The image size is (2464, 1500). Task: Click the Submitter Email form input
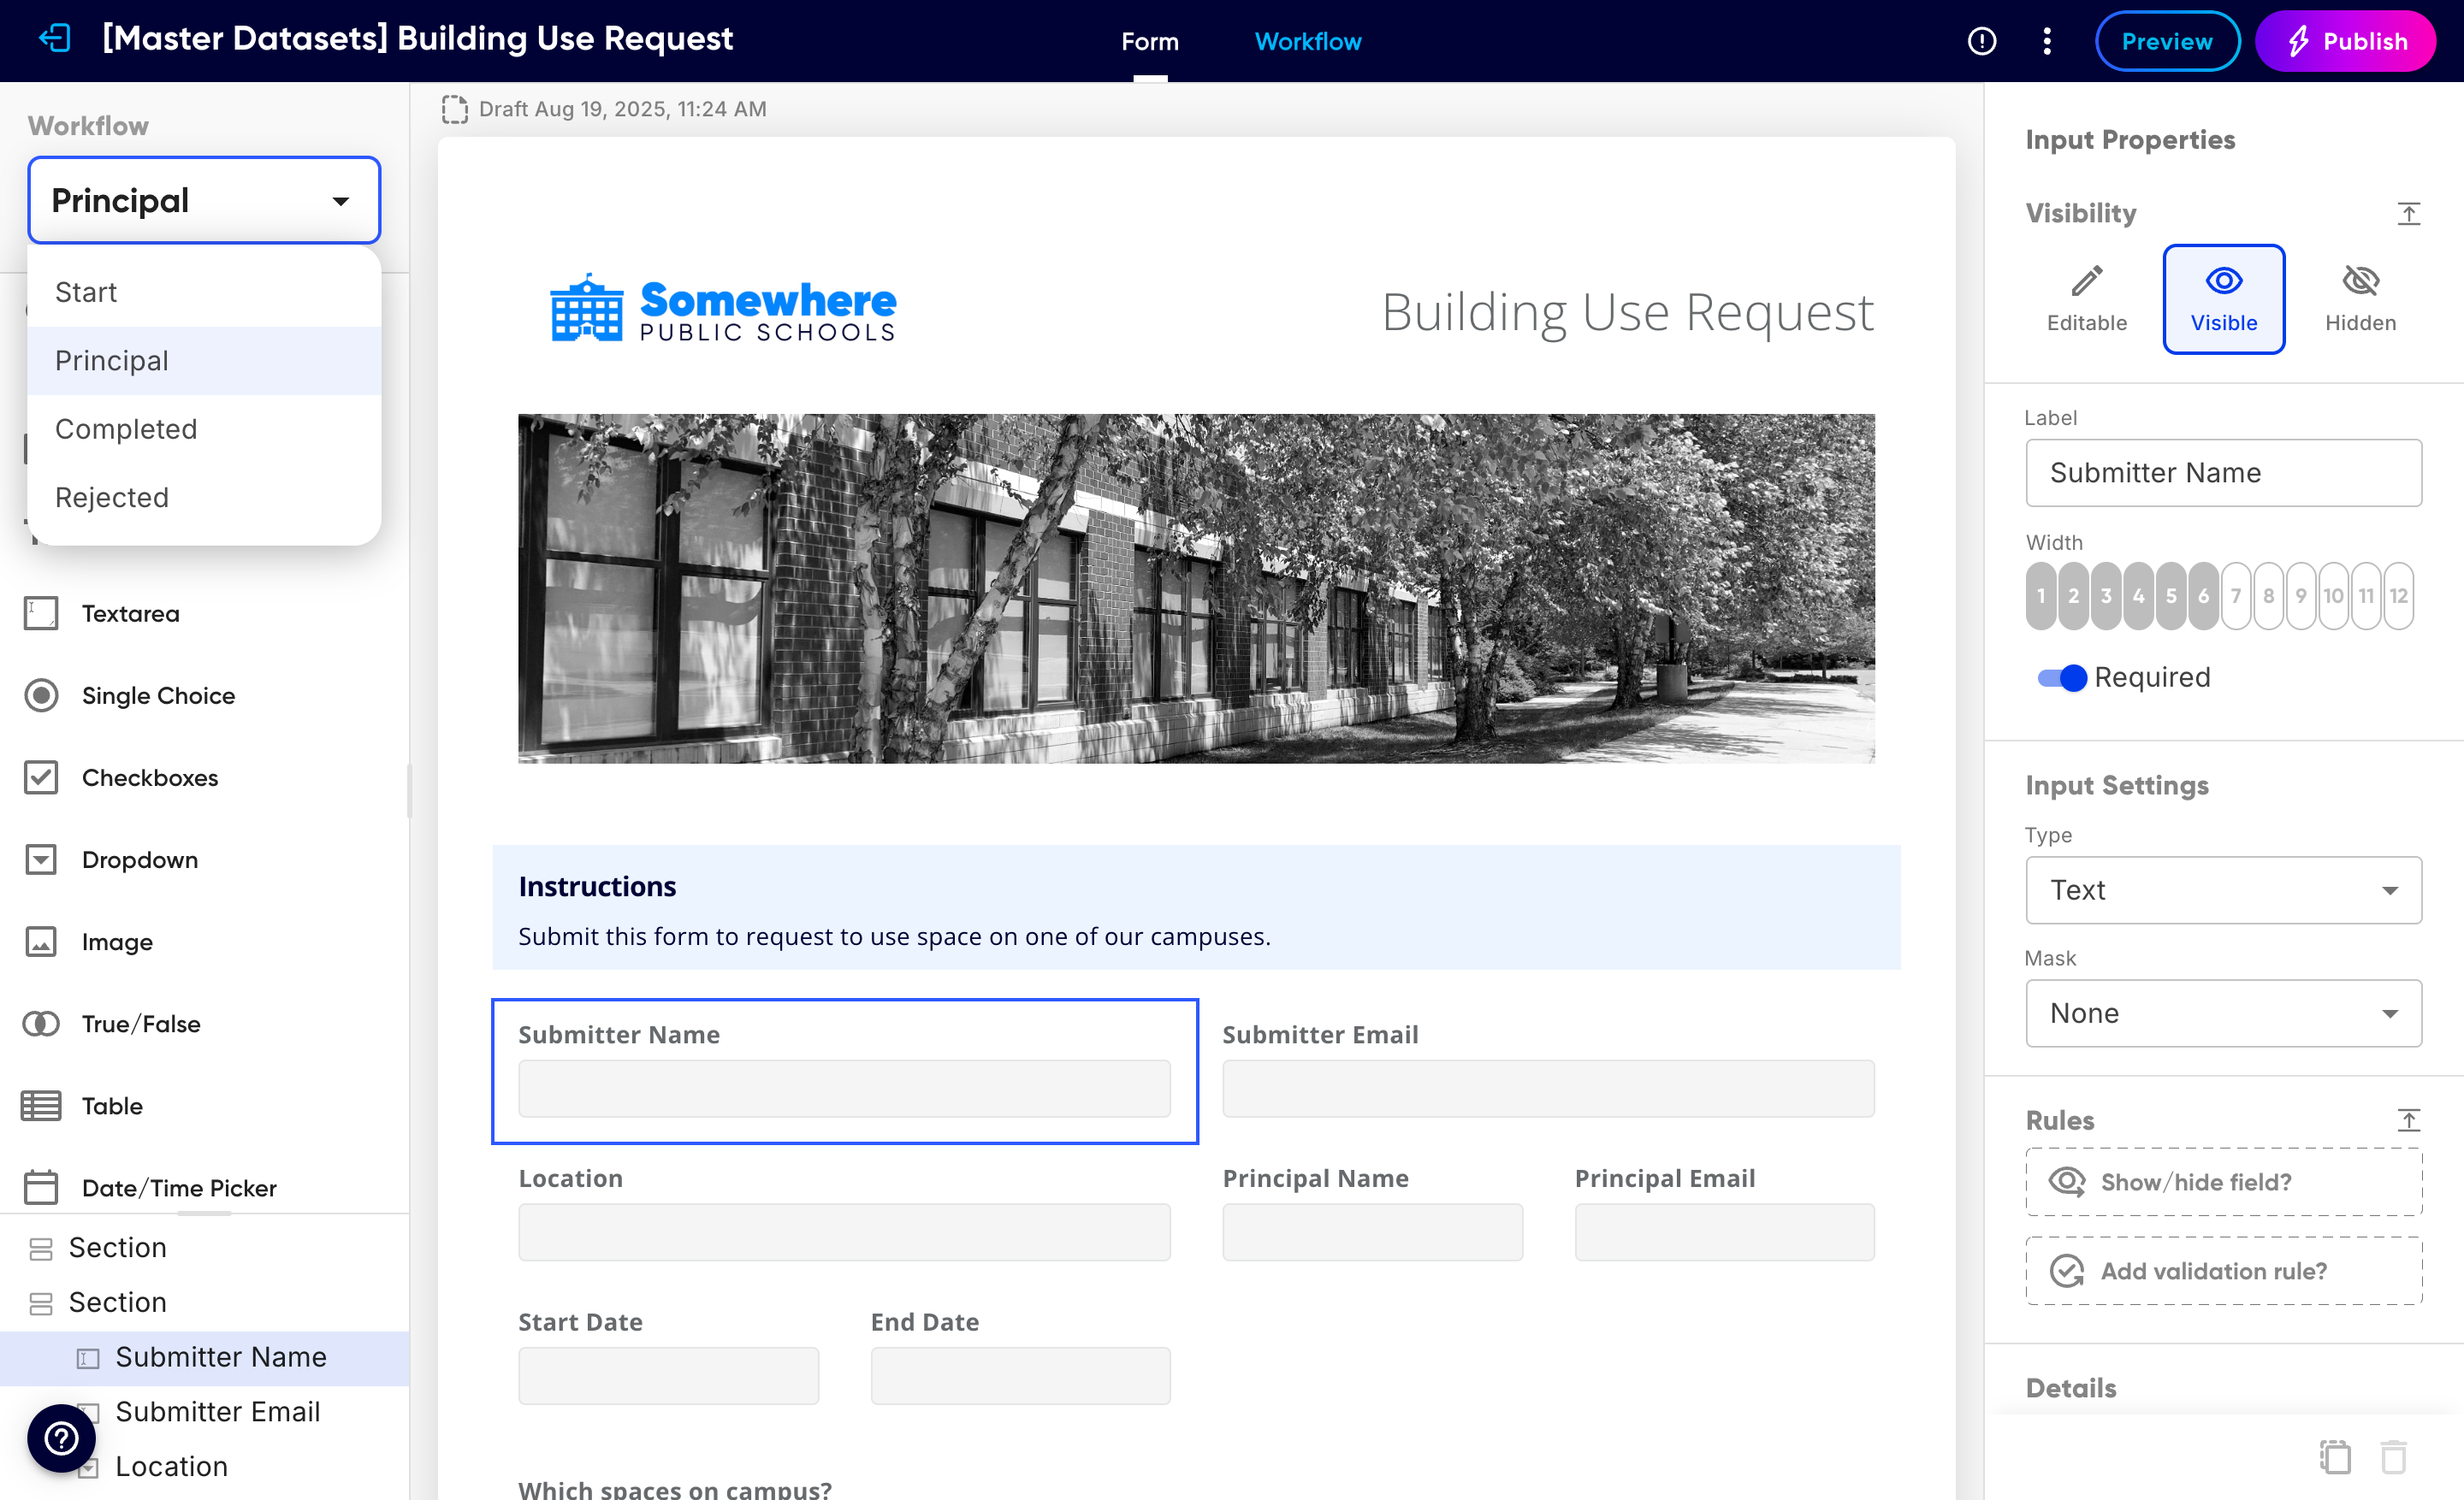point(1548,1089)
